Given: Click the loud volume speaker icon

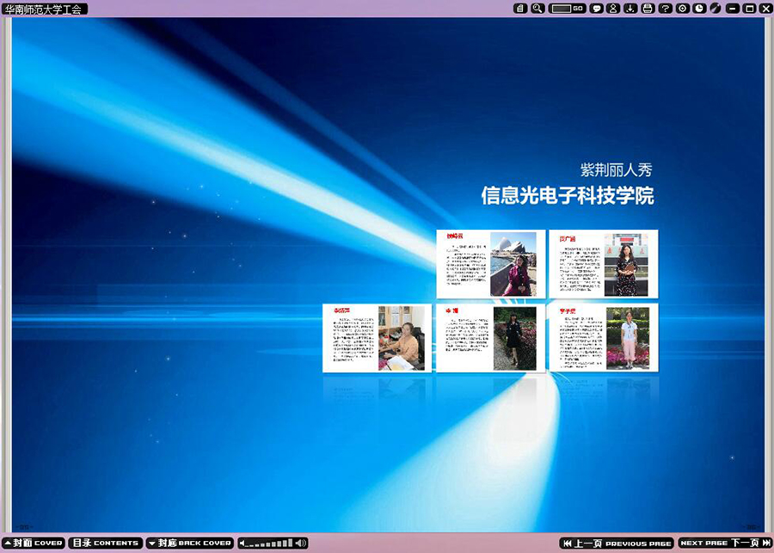Looking at the screenshot, I should pyautogui.click(x=301, y=544).
